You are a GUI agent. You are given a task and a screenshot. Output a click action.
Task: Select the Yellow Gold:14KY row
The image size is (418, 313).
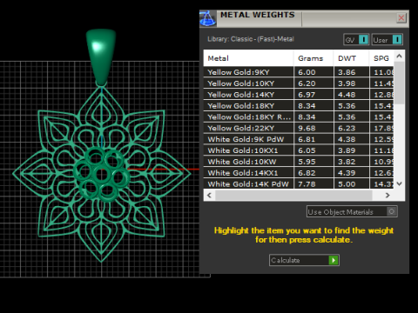click(x=299, y=95)
